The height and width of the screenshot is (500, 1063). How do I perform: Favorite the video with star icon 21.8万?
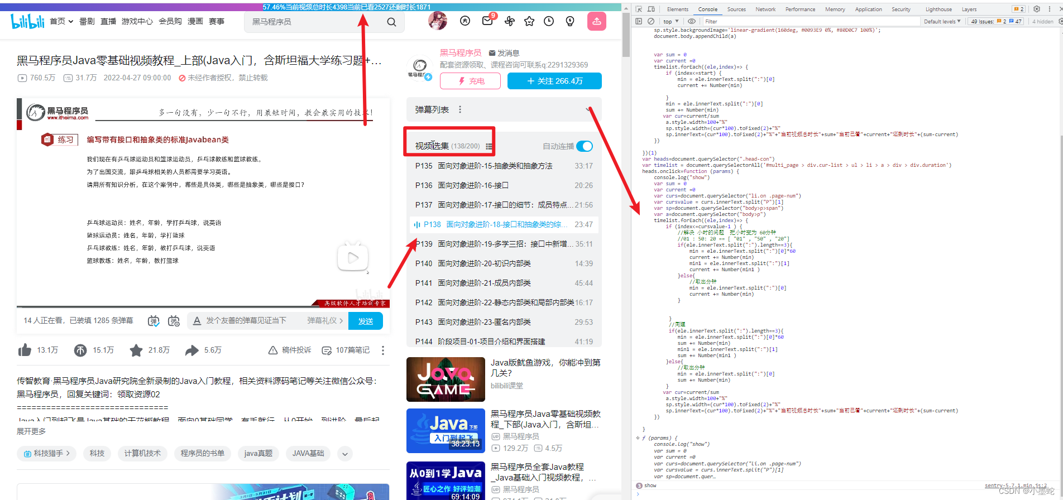[x=136, y=350]
